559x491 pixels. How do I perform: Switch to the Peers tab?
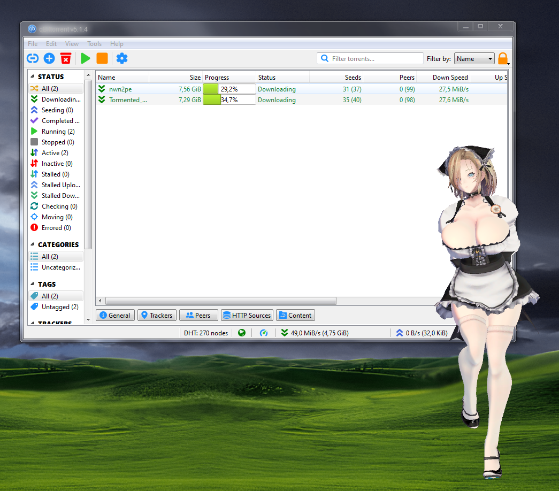click(198, 315)
